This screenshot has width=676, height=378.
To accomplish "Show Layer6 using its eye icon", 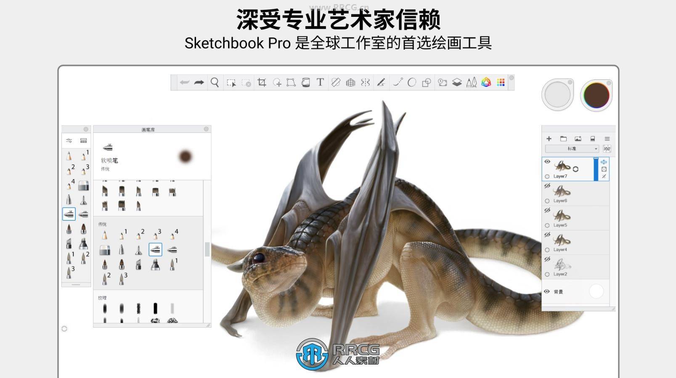I will click(547, 186).
